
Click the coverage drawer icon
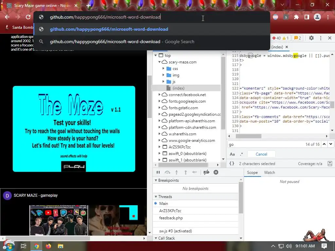(x=330, y=164)
